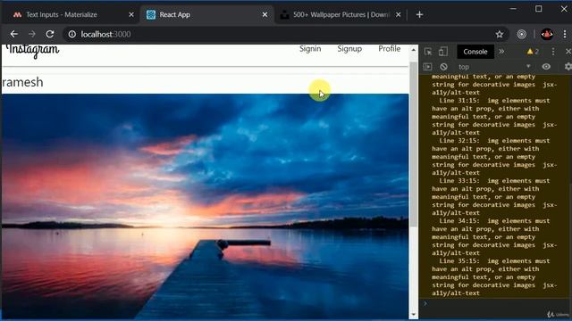Click the console prompt input

click(x=498, y=303)
